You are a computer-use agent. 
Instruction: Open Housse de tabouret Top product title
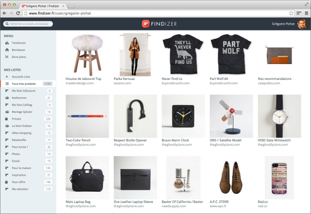(83, 79)
